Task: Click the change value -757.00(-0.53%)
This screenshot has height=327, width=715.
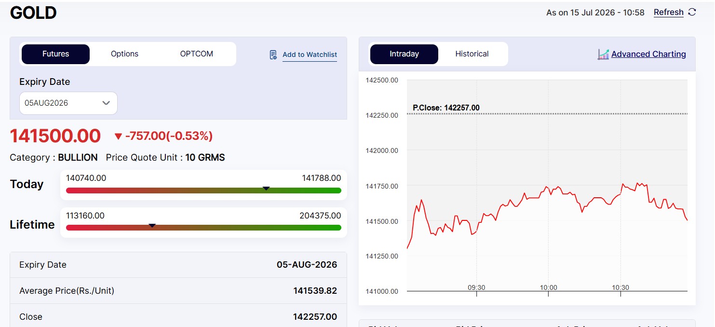Action: (169, 136)
